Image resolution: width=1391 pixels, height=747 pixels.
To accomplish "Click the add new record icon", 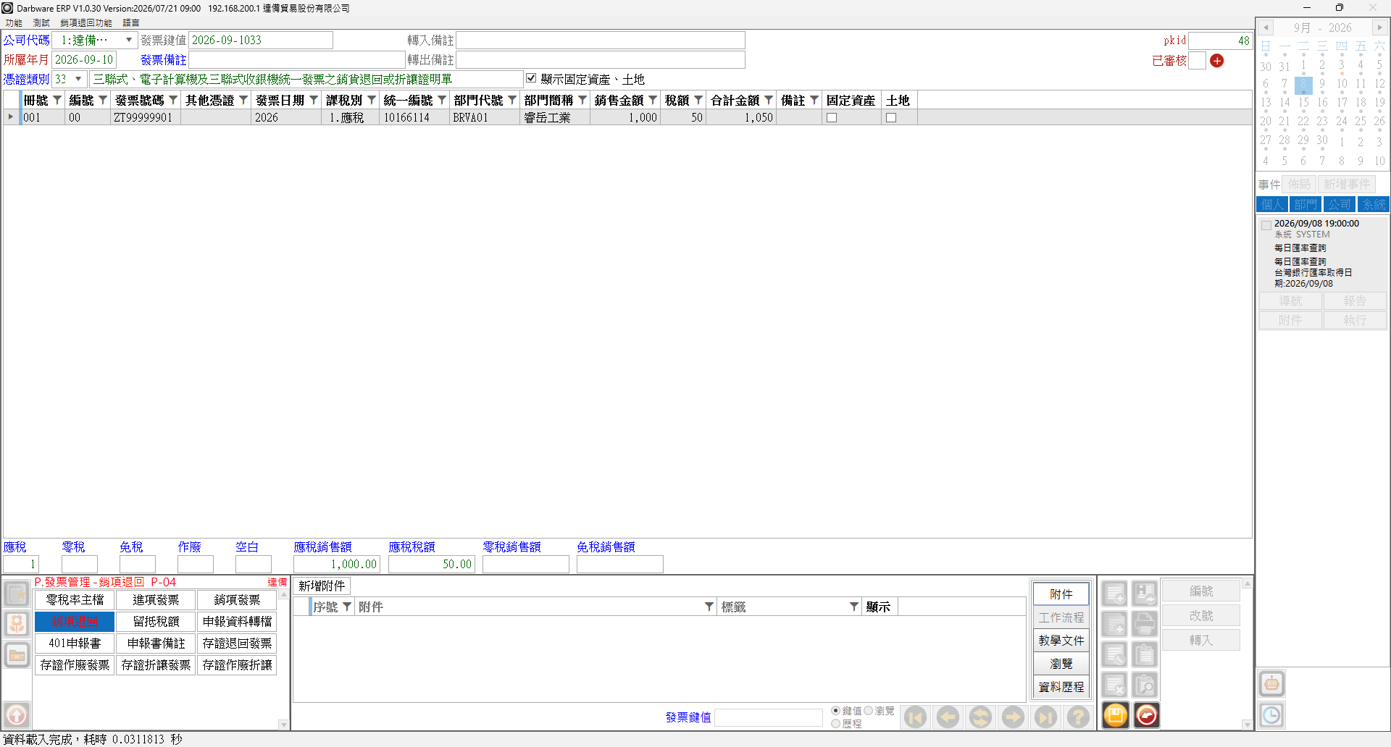I will point(1115,594).
